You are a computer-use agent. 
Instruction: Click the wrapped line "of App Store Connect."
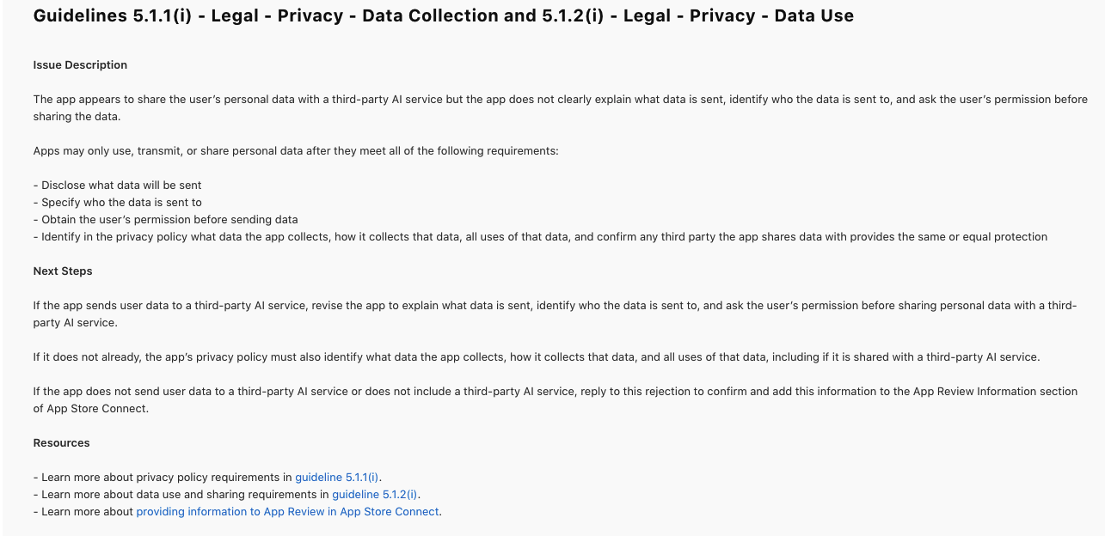[91, 408]
